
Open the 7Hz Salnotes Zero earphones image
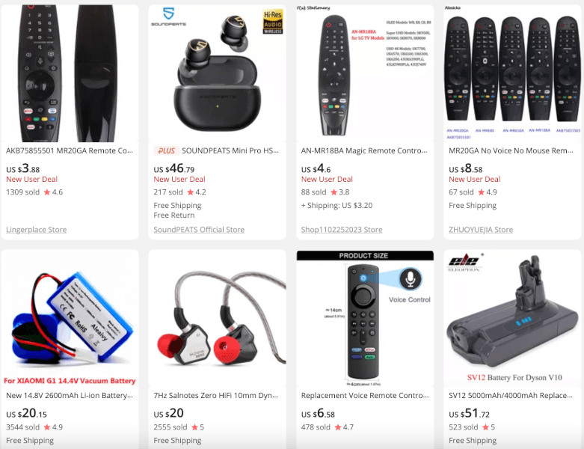pyautogui.click(x=218, y=318)
